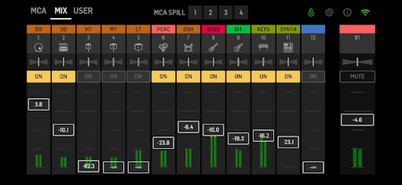The height and width of the screenshot is (185, 402).
Task: Tap the bass guitar icon on channel 8
Action: click(213, 47)
